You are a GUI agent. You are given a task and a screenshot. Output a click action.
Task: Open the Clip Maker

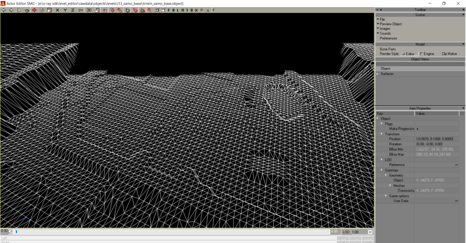coord(449,54)
